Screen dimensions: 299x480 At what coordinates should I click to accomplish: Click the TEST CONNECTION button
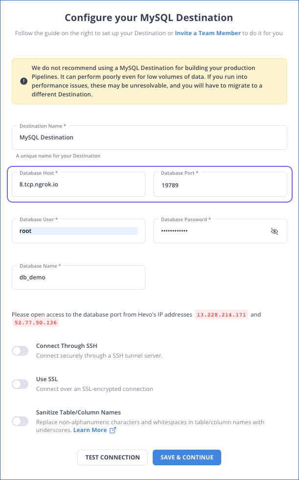point(112,457)
